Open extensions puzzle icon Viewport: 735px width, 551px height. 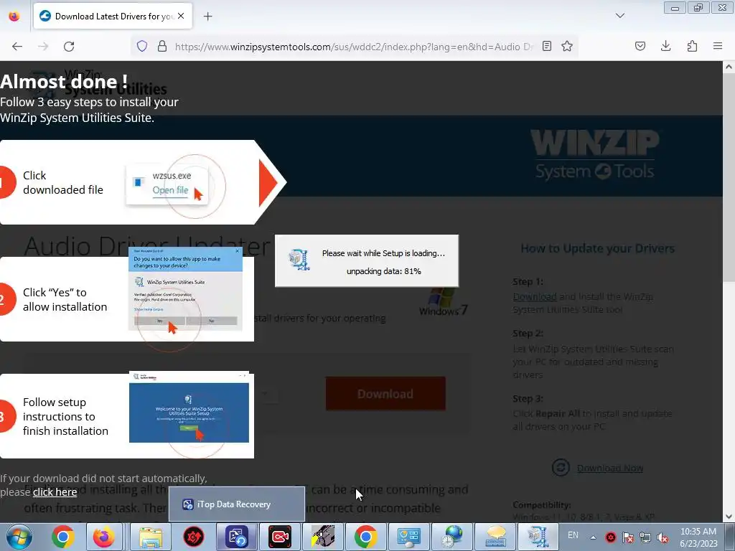pos(692,46)
